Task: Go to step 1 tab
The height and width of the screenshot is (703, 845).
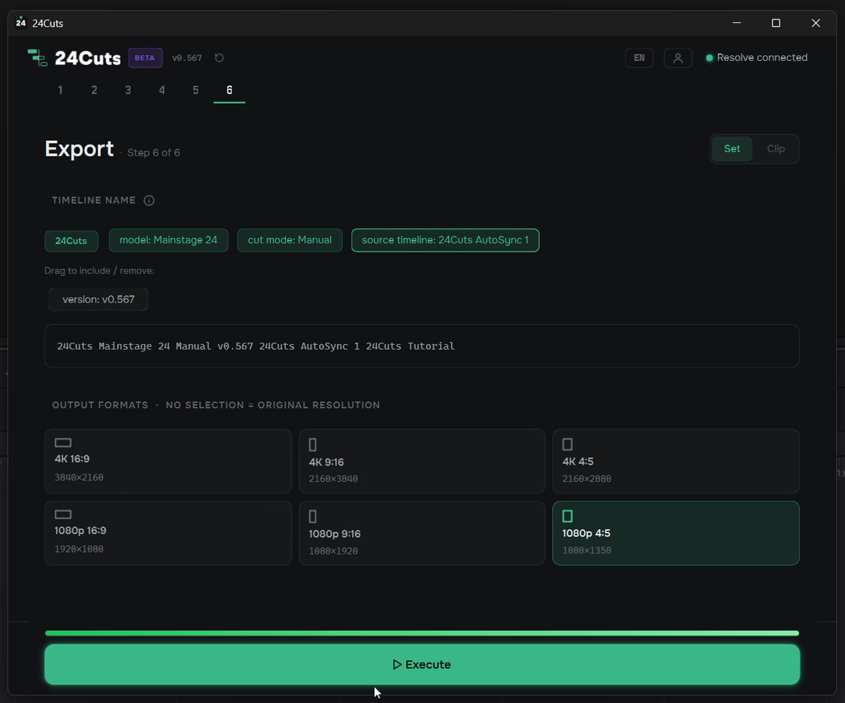Action: pyautogui.click(x=60, y=90)
